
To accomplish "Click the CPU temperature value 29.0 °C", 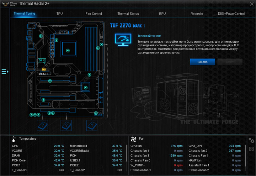I will tap(59, 146).
